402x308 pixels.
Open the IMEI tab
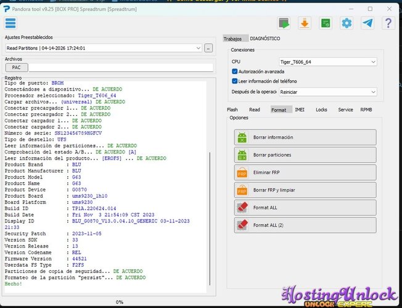pyautogui.click(x=300, y=110)
